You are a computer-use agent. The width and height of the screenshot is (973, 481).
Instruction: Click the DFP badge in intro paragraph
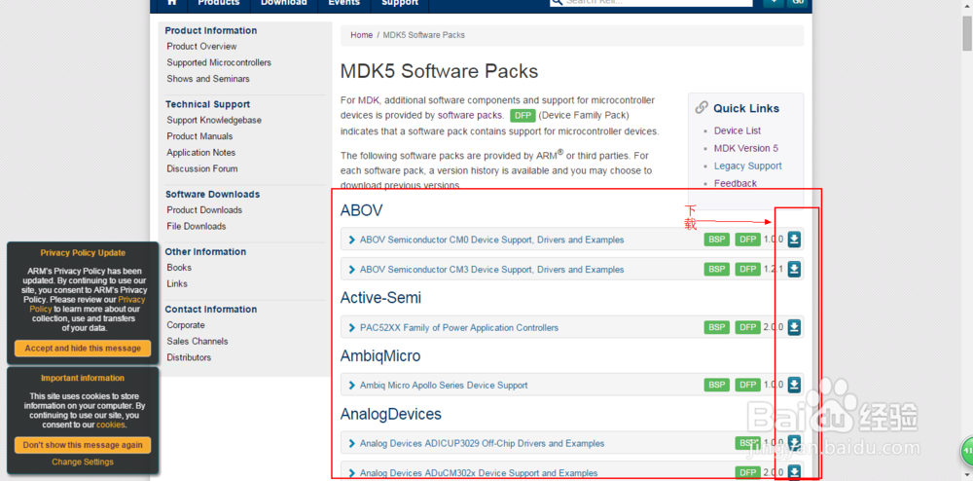click(x=523, y=116)
